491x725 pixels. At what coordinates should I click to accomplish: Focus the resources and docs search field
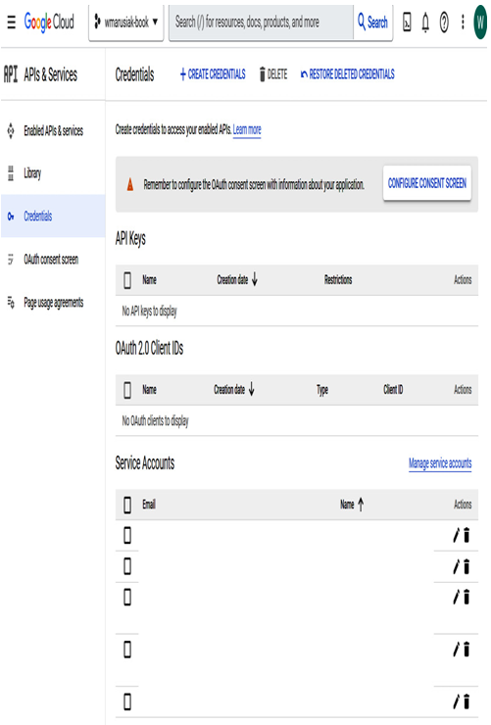[x=262, y=22]
